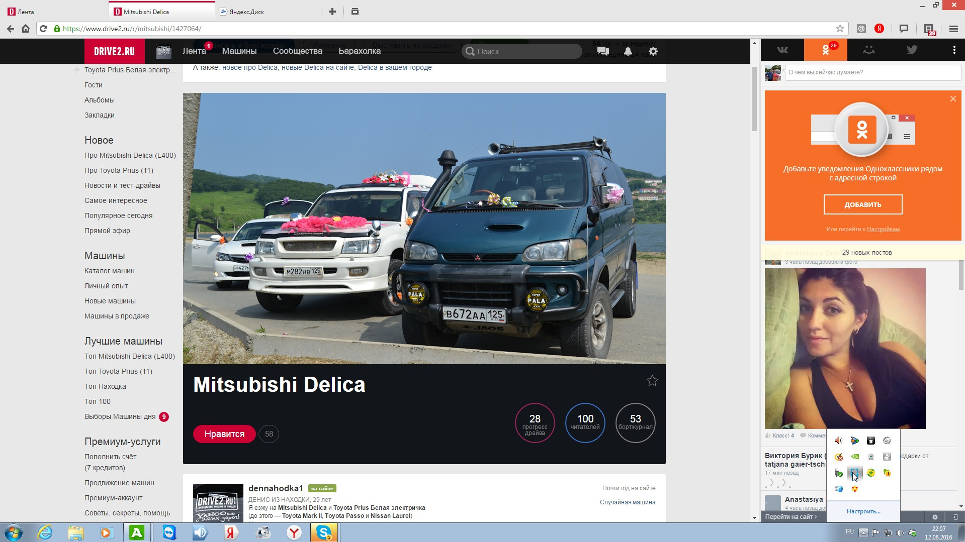
Task: Open the browser hamburger menu
Action: click(953, 29)
